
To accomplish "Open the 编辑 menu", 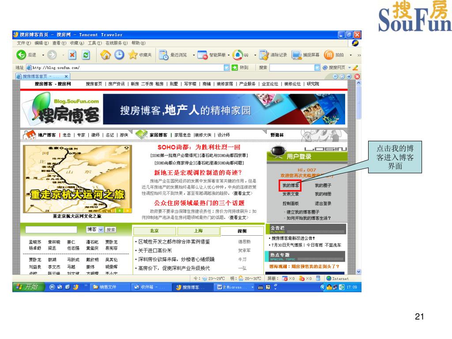I will [x=41, y=43].
